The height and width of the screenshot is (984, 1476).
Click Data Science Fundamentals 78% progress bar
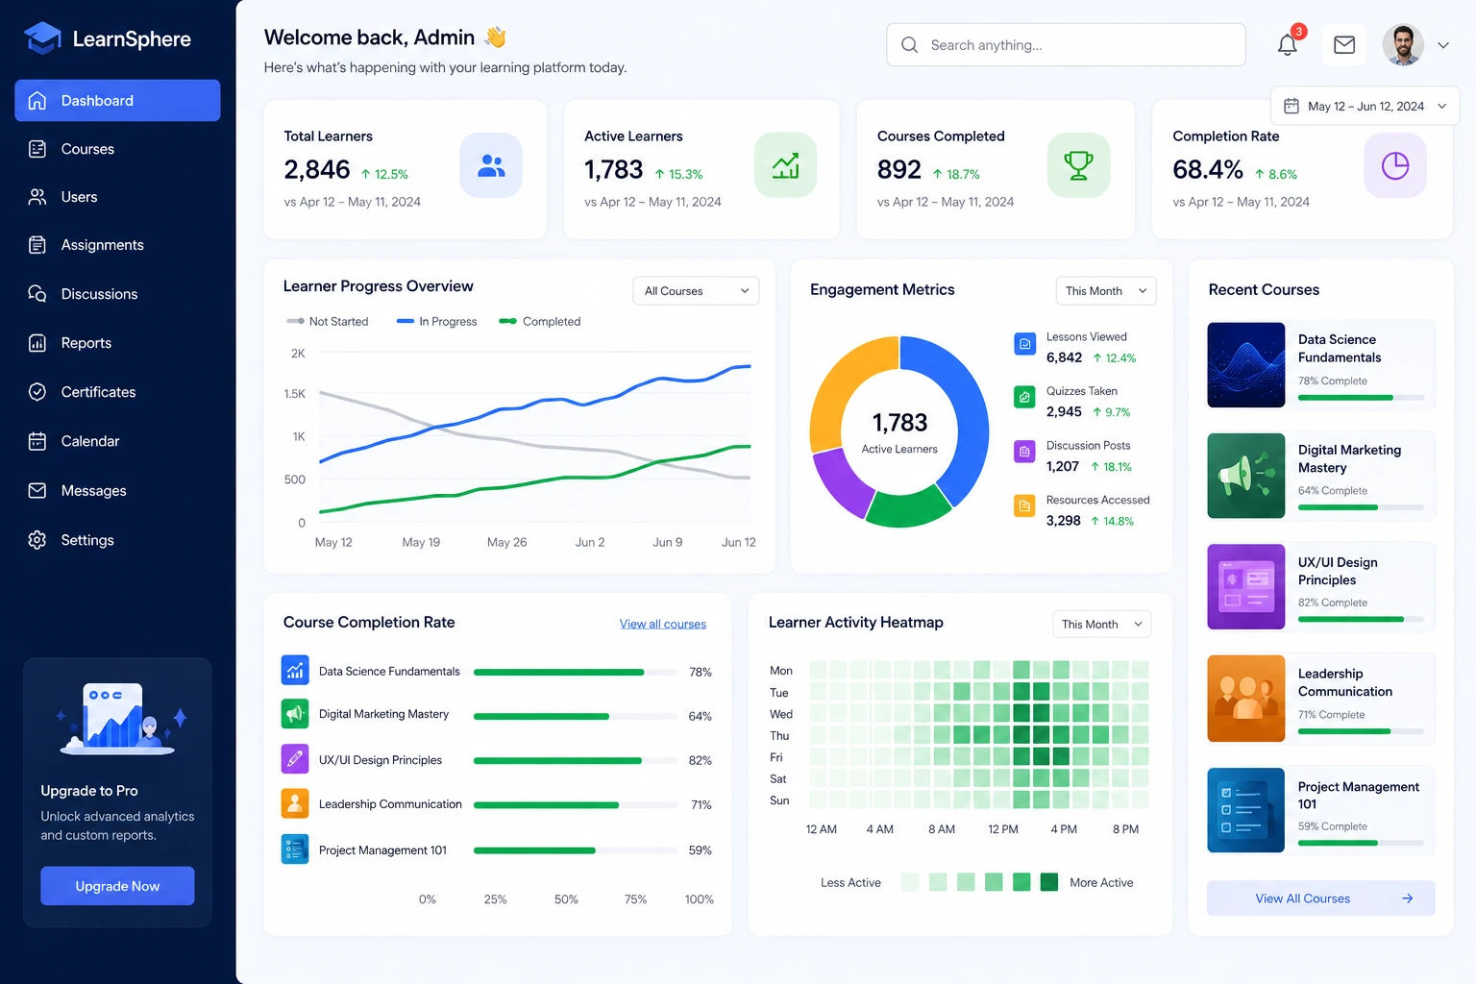[x=575, y=673]
